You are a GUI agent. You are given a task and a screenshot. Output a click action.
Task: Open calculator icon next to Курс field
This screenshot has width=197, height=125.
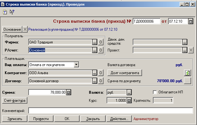[129, 100]
